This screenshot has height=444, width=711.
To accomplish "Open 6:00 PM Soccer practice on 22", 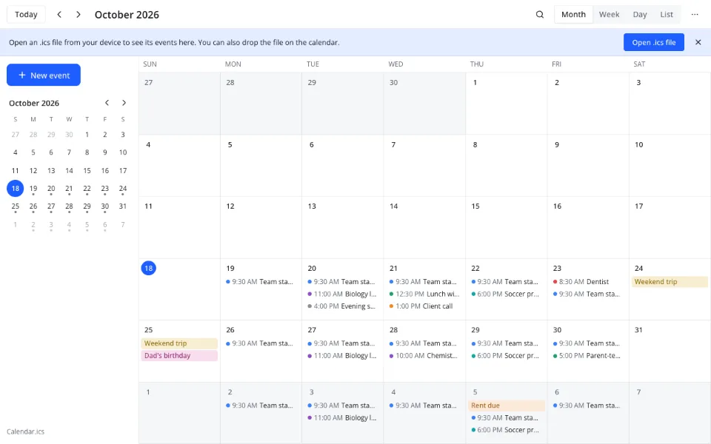I will [506, 294].
